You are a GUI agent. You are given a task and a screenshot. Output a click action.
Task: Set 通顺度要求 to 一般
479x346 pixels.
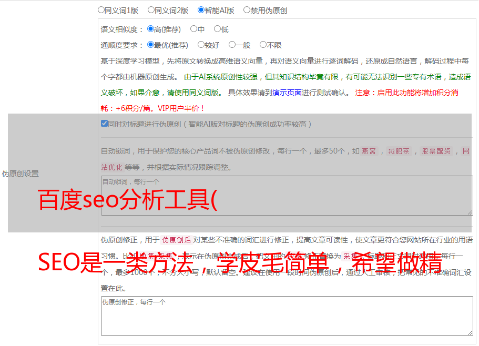pos(232,45)
